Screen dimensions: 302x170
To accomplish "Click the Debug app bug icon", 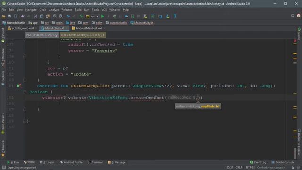I will pyautogui.click(x=115, y=17).
